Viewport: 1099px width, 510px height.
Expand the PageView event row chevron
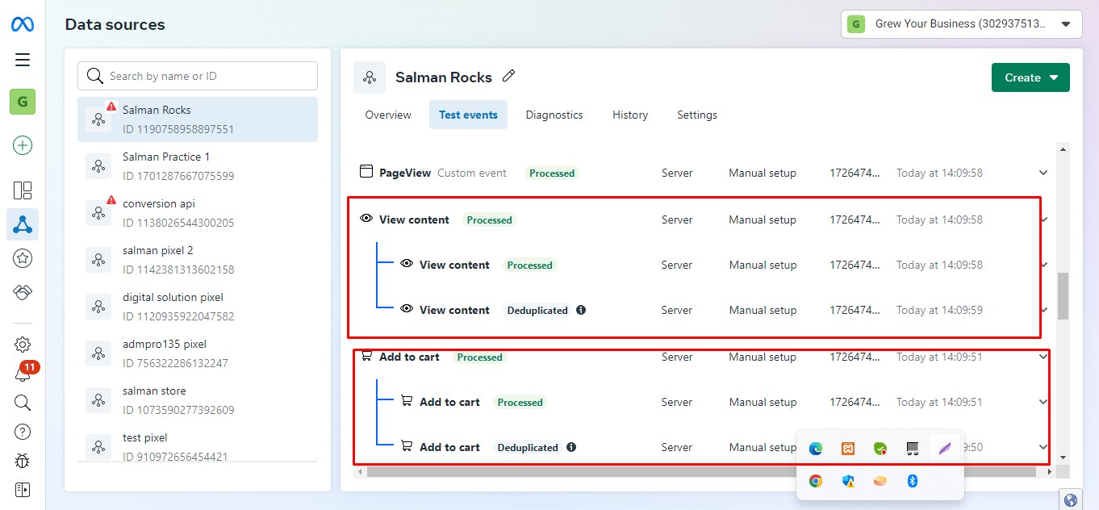point(1043,173)
